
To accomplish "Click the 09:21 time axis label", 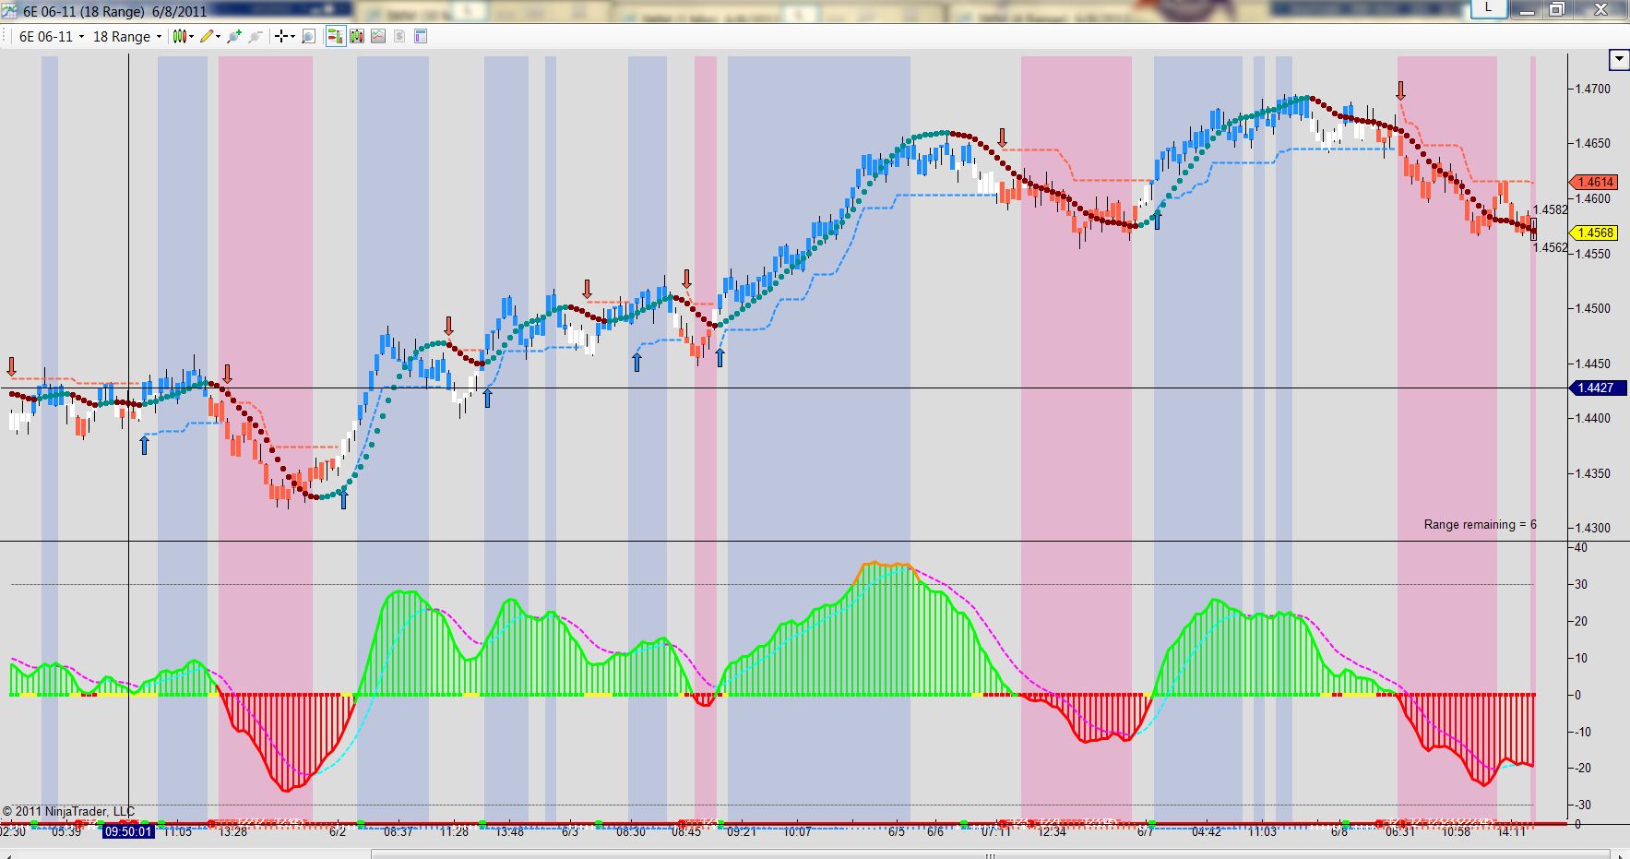I will [x=742, y=832].
